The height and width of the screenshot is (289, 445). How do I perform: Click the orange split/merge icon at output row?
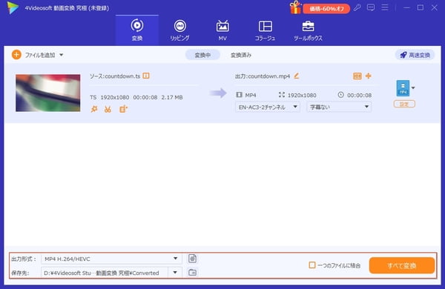[x=369, y=76]
